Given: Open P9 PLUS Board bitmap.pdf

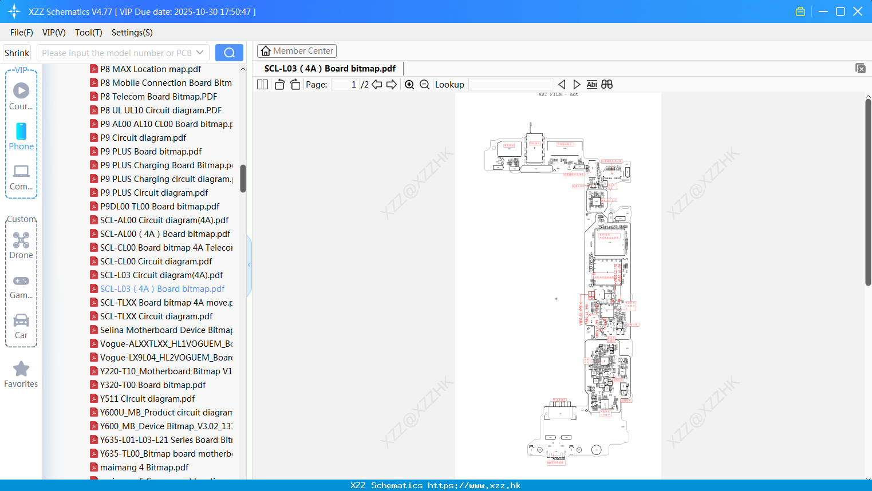Looking at the screenshot, I should [151, 151].
